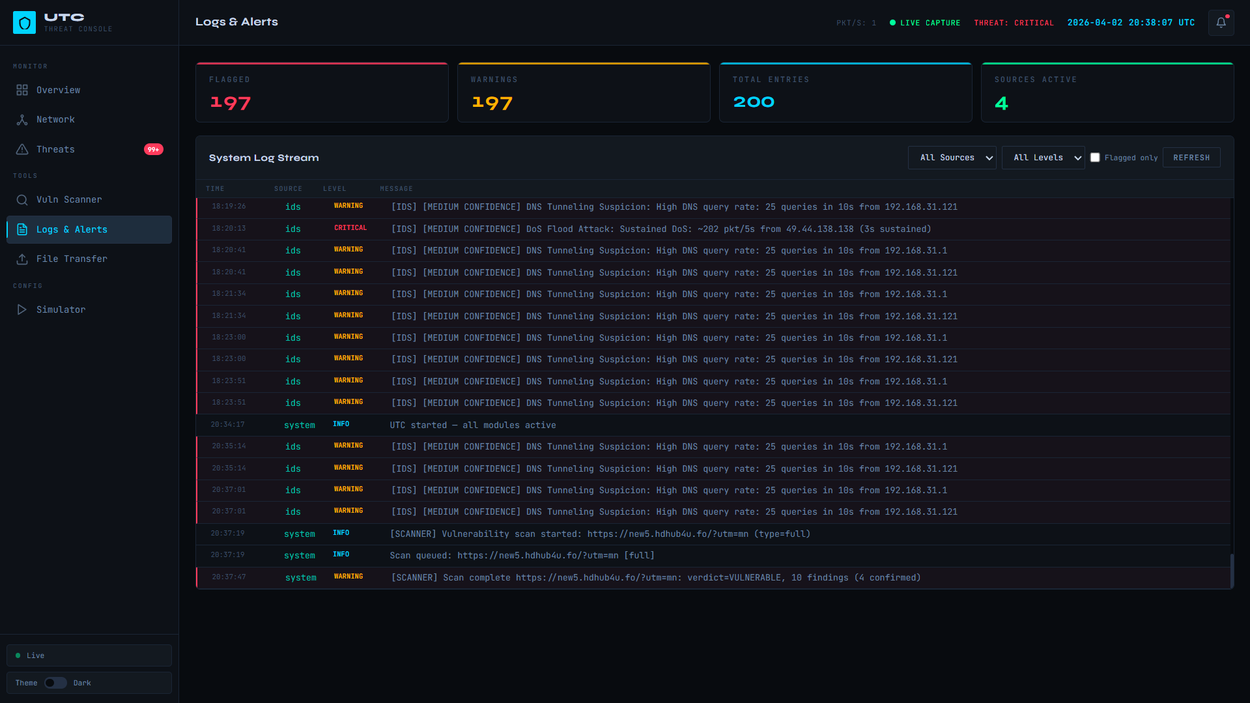Click the 20:34:17 timestamp

point(227,425)
